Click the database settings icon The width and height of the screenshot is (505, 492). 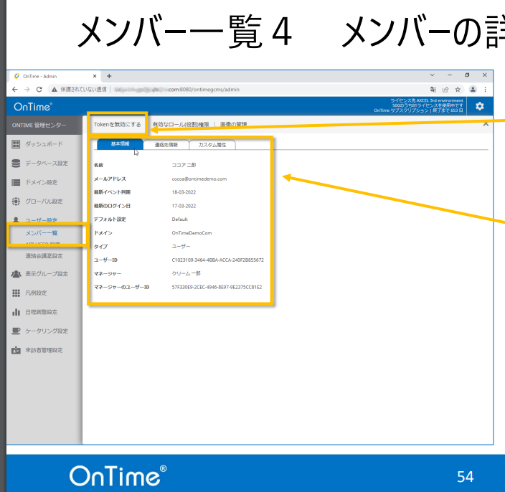(16, 164)
